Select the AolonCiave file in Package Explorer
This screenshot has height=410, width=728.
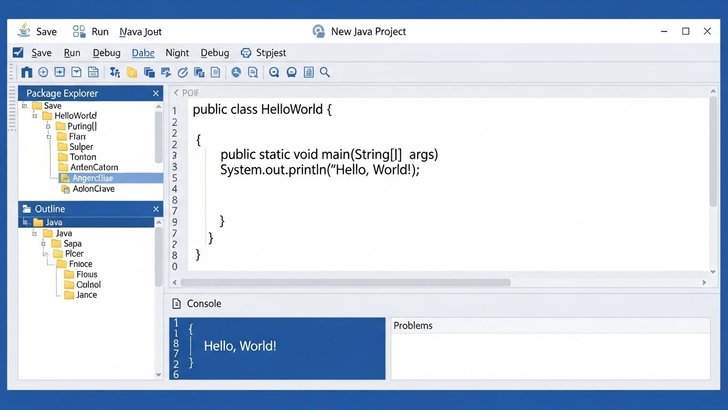pos(93,189)
